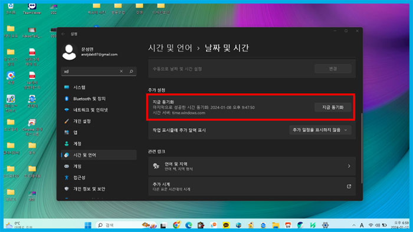Open Microsoft Edge from the taskbar
This screenshot has width=413, height=232.
[x=189, y=225]
